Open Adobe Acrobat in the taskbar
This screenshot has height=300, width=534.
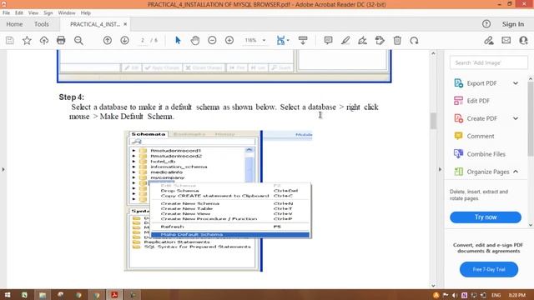pyautogui.click(x=114, y=295)
